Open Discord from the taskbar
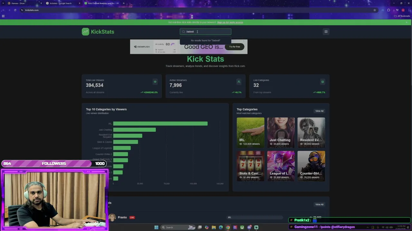Screen dimensions: 412x231 (249, 227)
